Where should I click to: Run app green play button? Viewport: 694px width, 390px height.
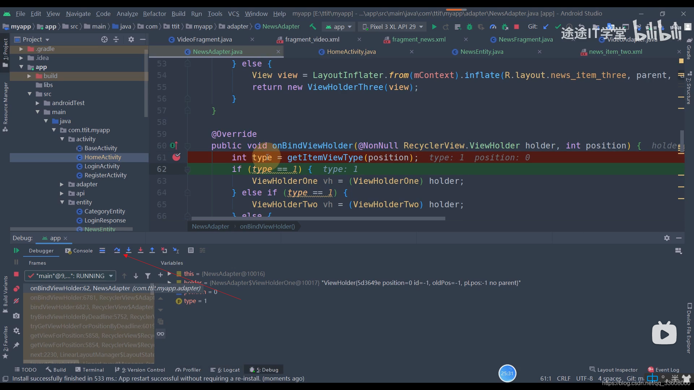pyautogui.click(x=434, y=27)
